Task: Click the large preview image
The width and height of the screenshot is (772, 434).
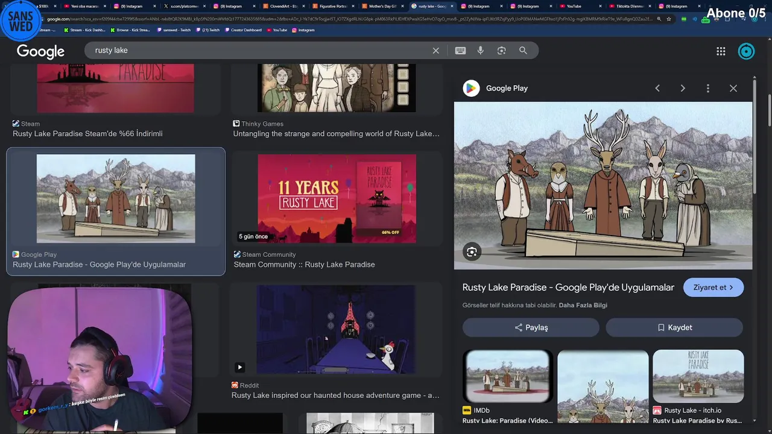Action: [603, 186]
